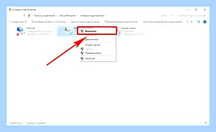Click Сетевые подключения breadcrumb segment

(x=92, y=16)
